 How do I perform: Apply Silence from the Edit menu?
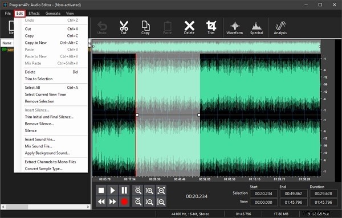pos(51,131)
